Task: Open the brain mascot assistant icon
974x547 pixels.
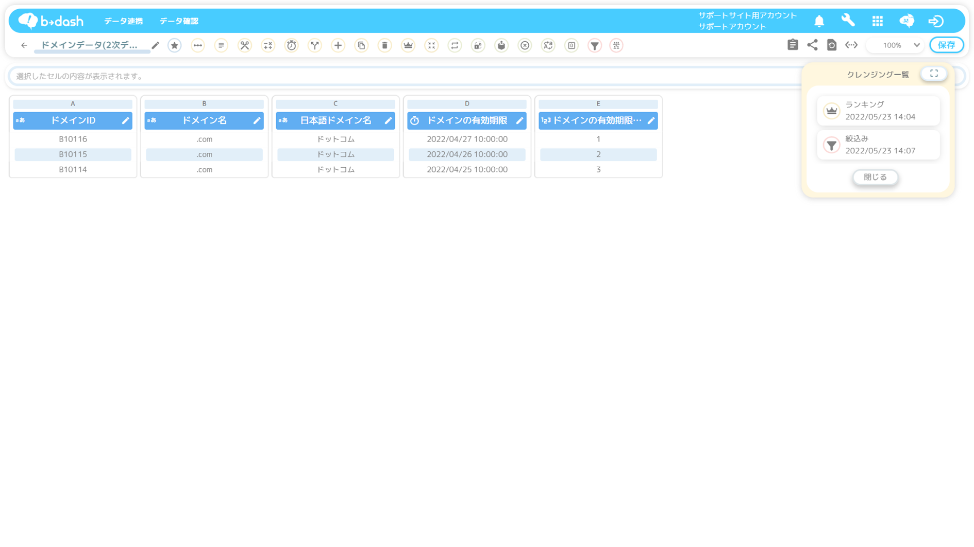Action: pos(906,21)
